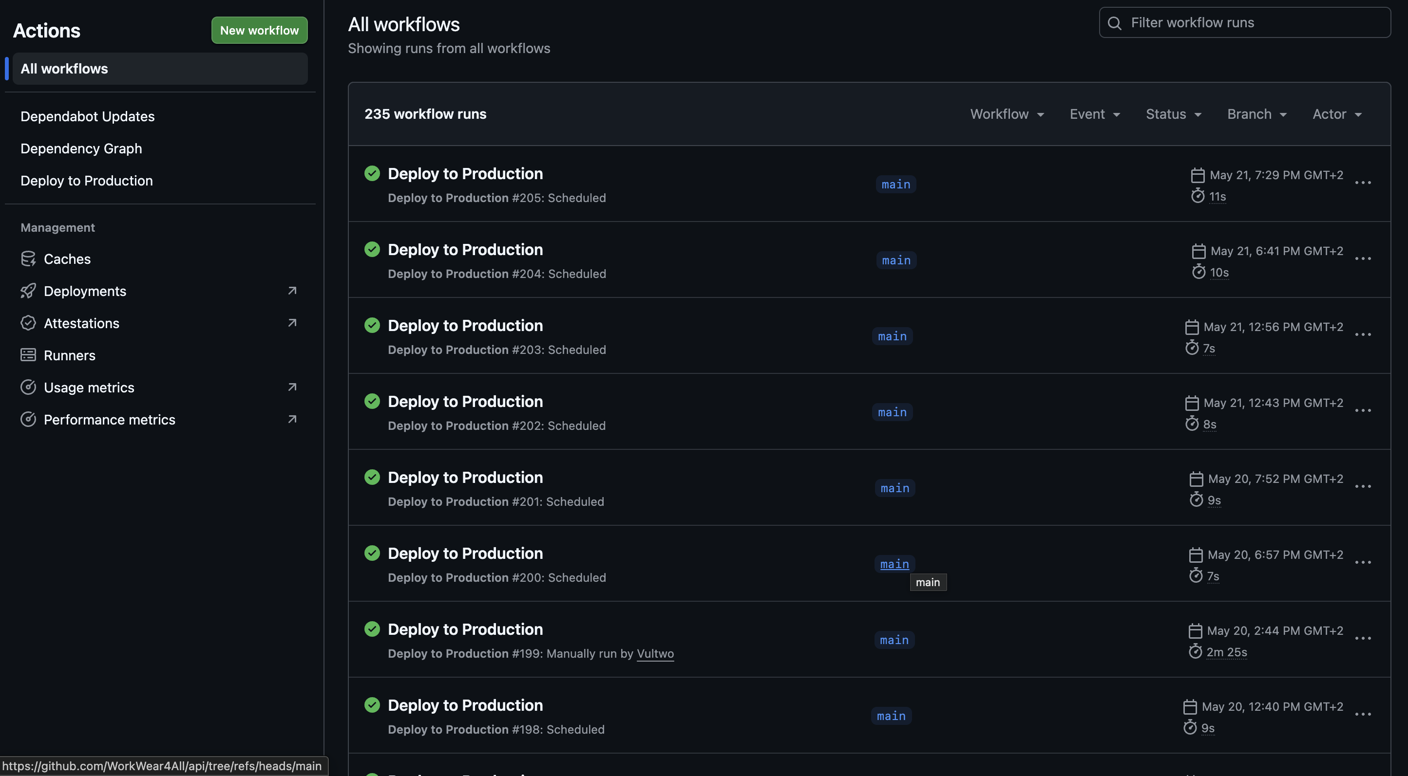Viewport: 1408px width, 776px height.
Task: Select the Dependency Graph workflow
Action: click(x=81, y=148)
